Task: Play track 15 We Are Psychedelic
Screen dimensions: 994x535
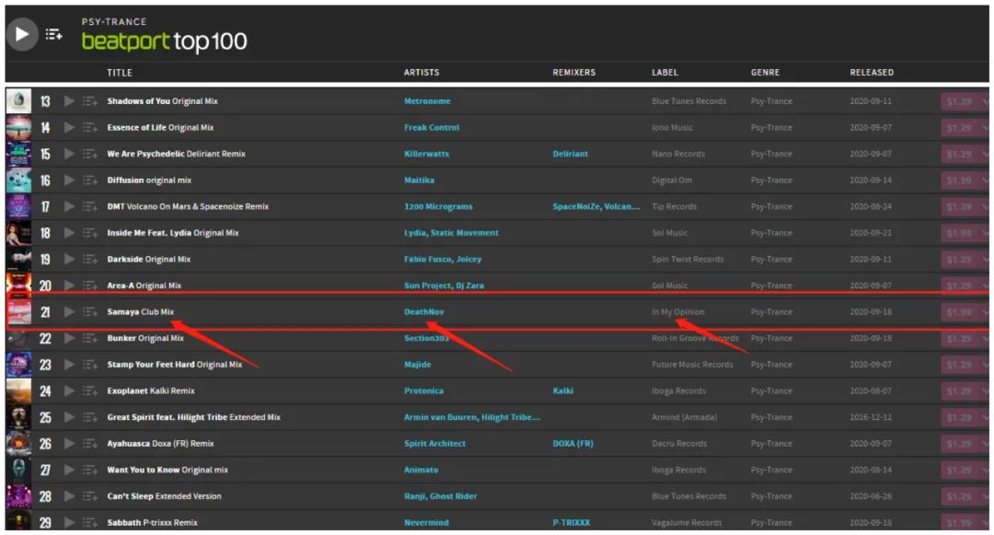Action: 69,154
